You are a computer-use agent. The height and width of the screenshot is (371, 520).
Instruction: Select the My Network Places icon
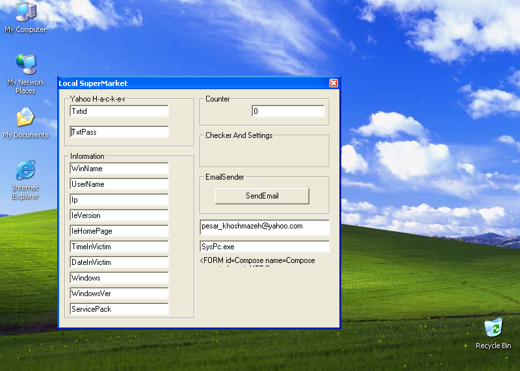26,74
